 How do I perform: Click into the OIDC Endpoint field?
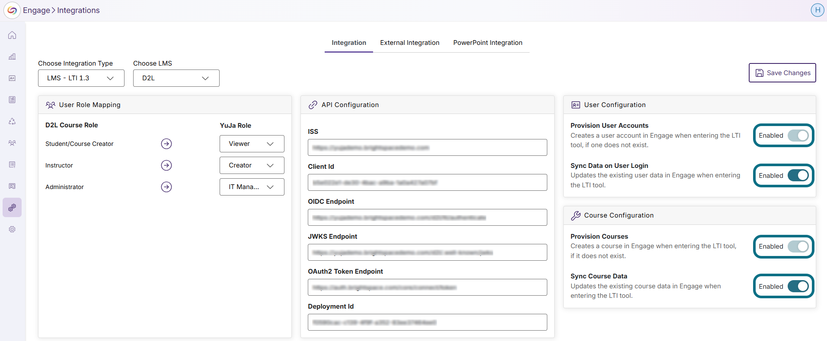coord(428,218)
